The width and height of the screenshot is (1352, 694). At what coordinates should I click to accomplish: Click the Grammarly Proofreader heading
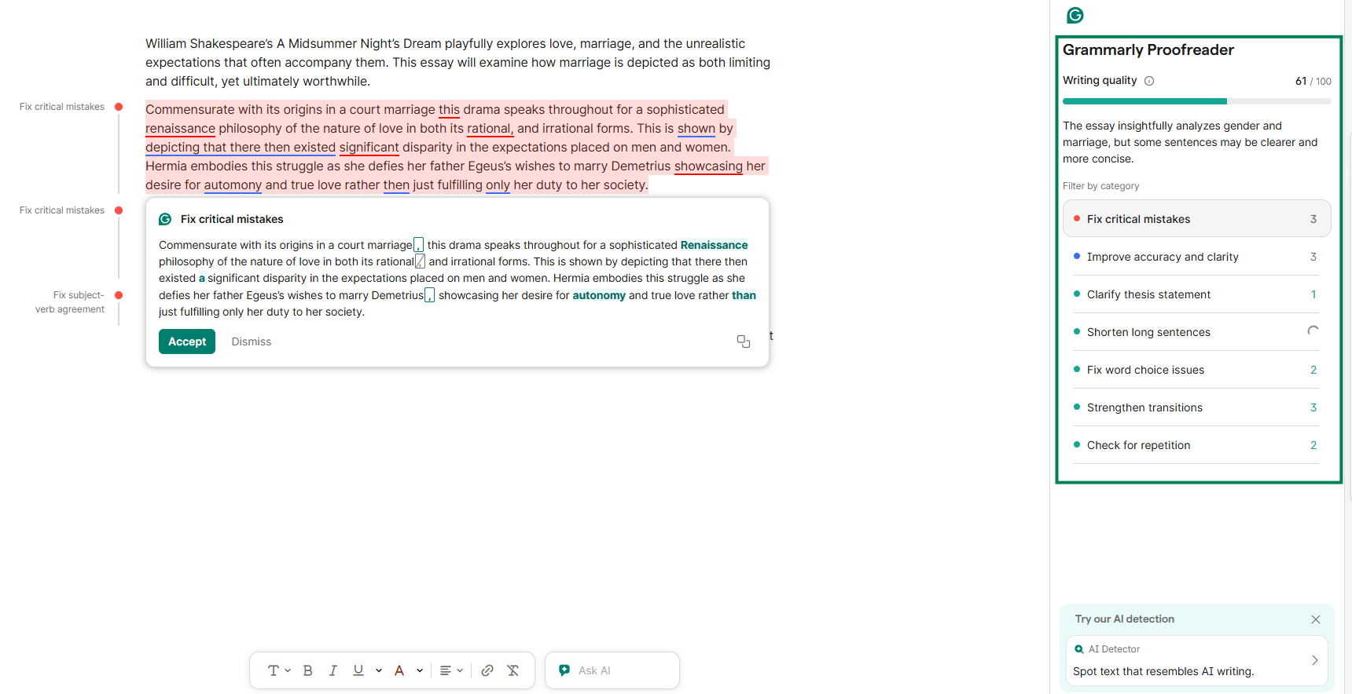pyautogui.click(x=1148, y=50)
